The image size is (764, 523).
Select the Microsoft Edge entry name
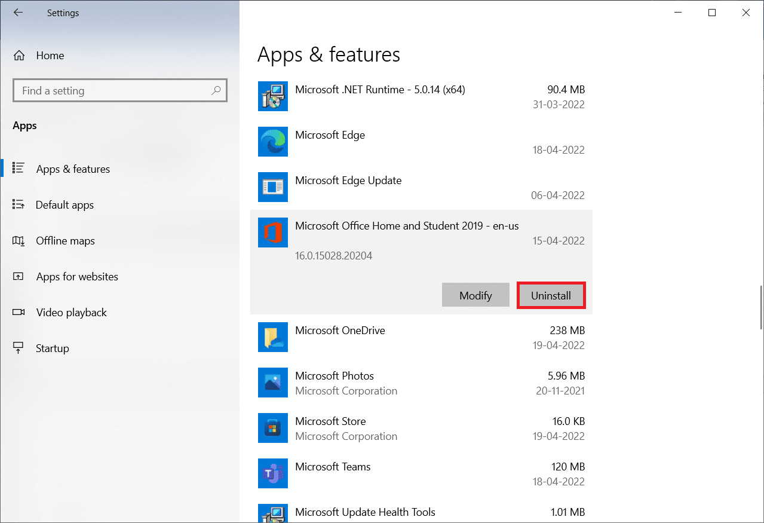[x=330, y=135]
